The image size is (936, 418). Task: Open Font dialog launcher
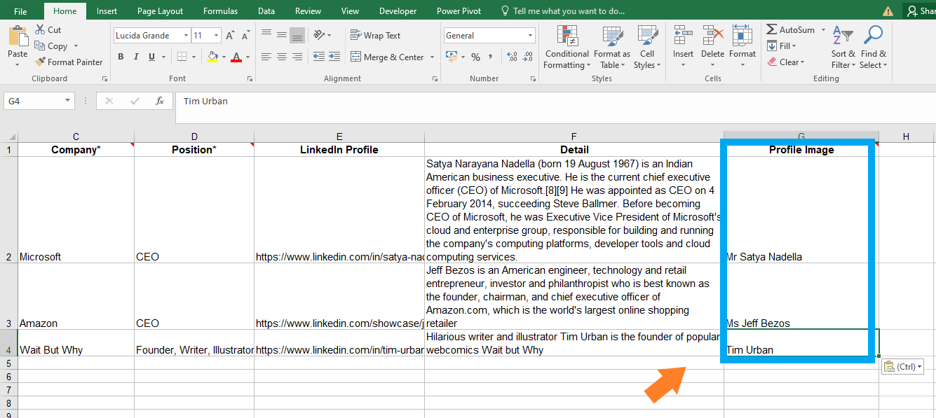coord(251,79)
